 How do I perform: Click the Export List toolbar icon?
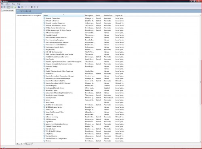(x=15, y=7)
